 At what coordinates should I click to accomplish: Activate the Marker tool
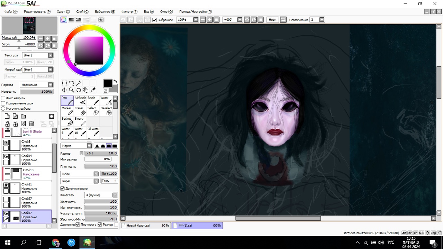(67, 111)
